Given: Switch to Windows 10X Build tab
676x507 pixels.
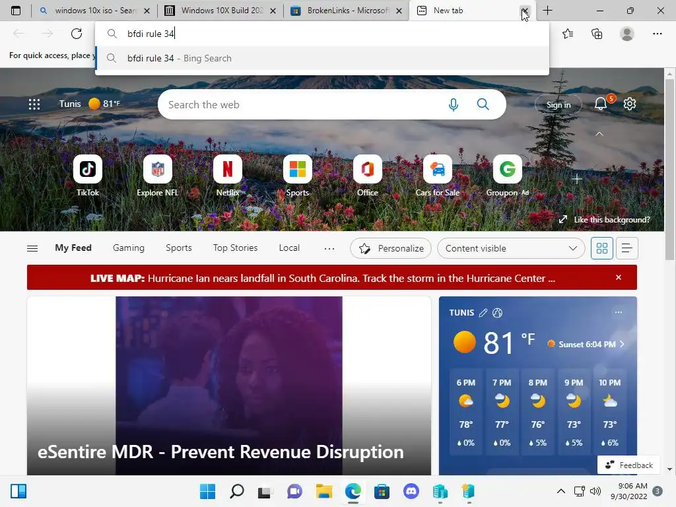Looking at the screenshot, I should 220,11.
